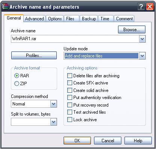The image size is (156, 149).
Task: Click the Help button
Action: 138,140
